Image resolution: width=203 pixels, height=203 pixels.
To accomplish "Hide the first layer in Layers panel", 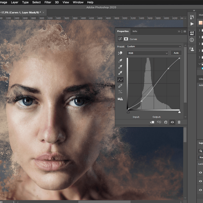I will 200,173.
